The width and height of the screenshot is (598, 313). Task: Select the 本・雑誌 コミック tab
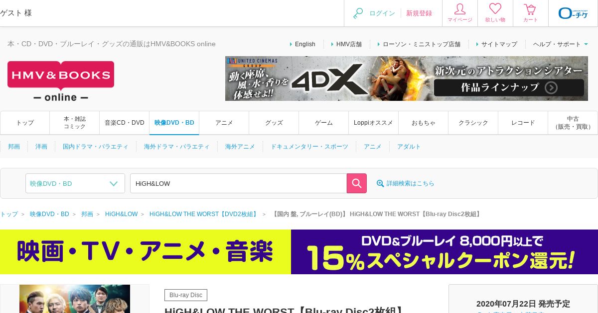click(75, 123)
